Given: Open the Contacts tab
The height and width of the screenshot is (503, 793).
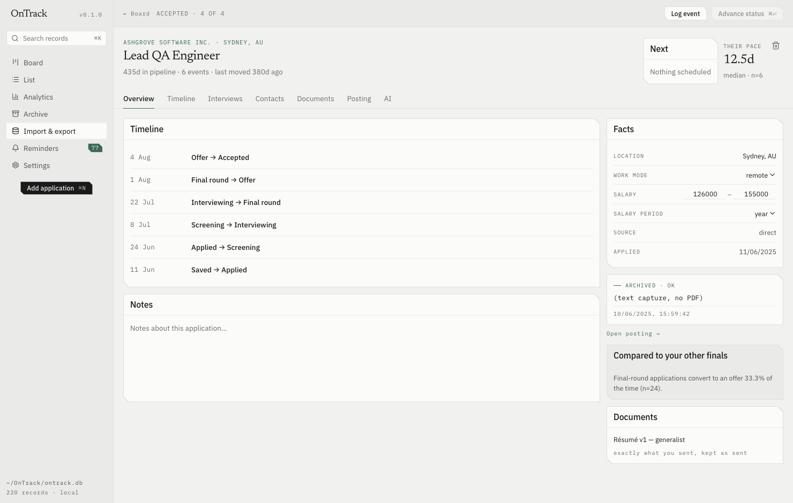Looking at the screenshot, I should click(x=270, y=99).
